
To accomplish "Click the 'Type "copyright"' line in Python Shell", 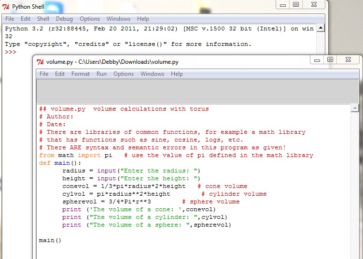I will point(128,44).
